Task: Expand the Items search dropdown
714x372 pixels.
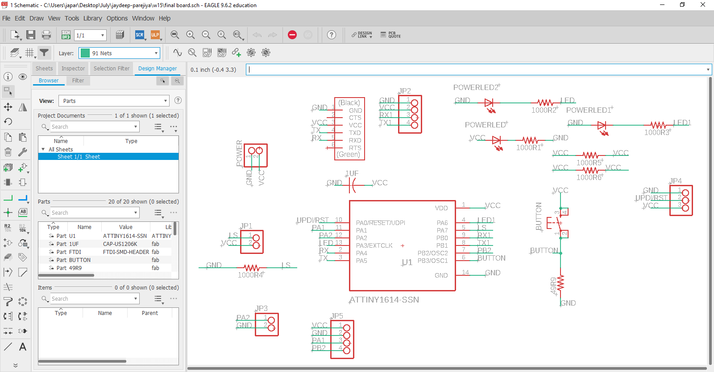Action: point(136,298)
